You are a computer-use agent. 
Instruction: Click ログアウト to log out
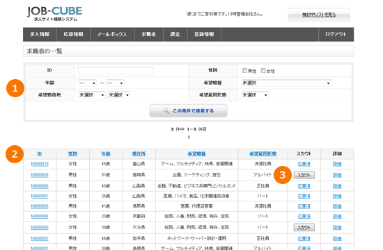(336, 34)
